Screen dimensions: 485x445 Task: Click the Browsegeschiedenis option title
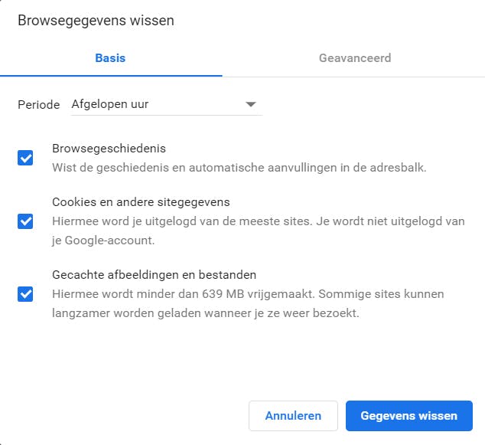109,149
